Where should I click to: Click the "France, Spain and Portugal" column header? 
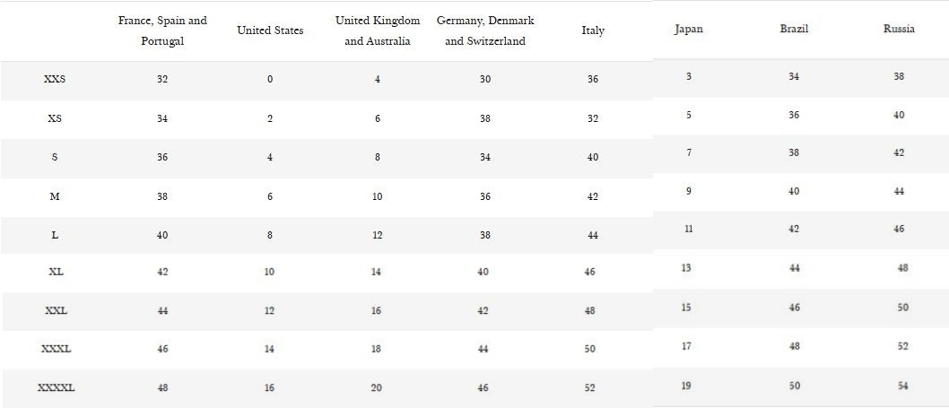click(x=162, y=30)
